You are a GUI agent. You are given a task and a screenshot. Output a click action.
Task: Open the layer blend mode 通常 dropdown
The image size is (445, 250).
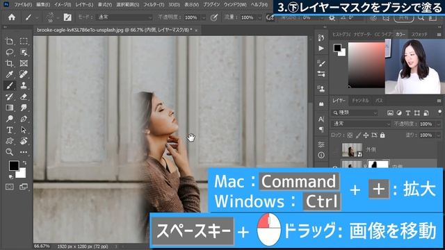pyautogui.click(x=361, y=124)
